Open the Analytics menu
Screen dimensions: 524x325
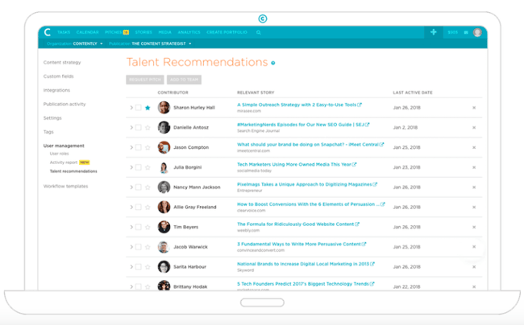pos(189,32)
